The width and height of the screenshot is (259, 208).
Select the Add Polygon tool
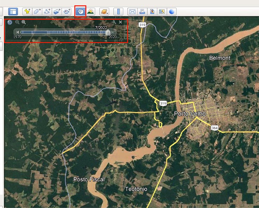point(37,11)
